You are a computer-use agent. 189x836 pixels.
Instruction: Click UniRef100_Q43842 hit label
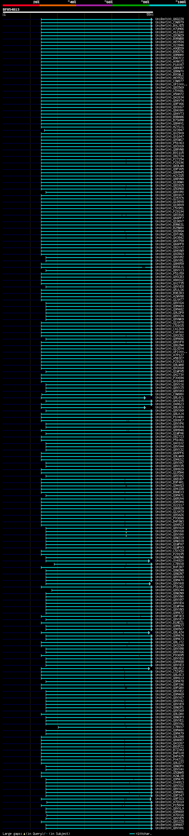(170, 238)
